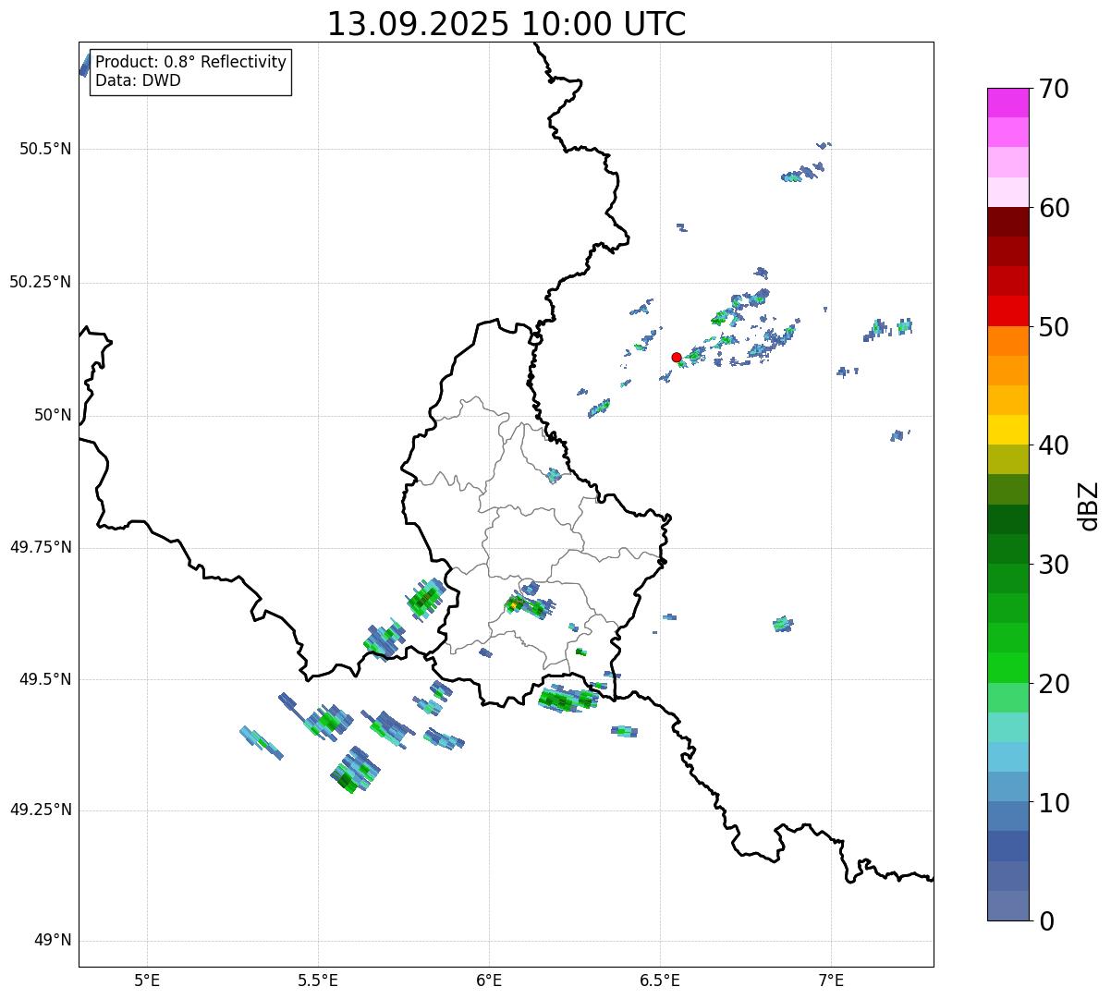Click the red station marker dot

(x=677, y=357)
